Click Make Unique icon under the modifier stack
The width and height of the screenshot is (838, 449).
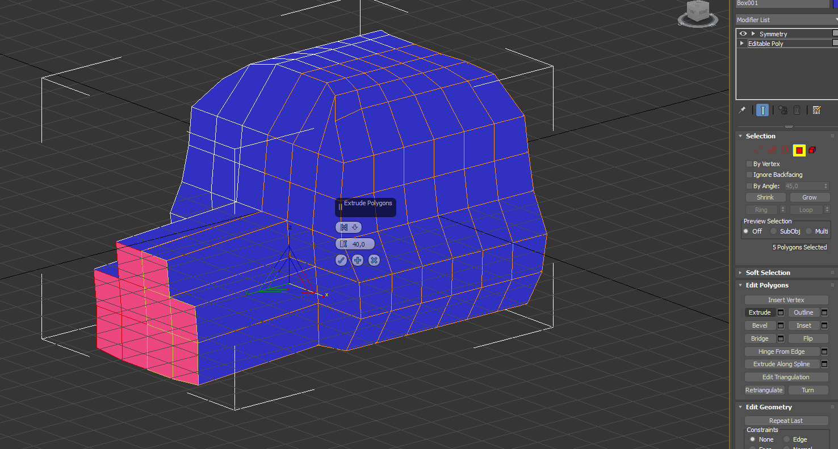[x=783, y=110]
